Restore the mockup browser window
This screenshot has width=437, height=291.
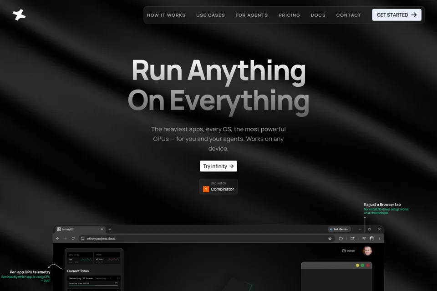pyautogui.click(x=369, y=229)
